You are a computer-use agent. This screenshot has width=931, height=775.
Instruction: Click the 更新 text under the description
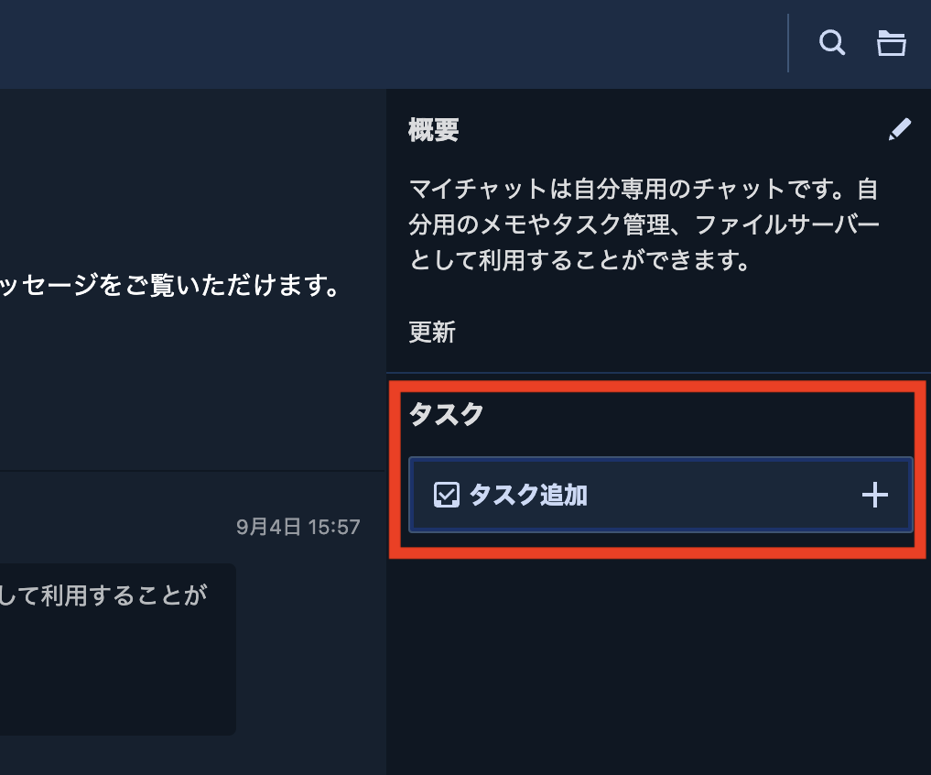tap(432, 332)
